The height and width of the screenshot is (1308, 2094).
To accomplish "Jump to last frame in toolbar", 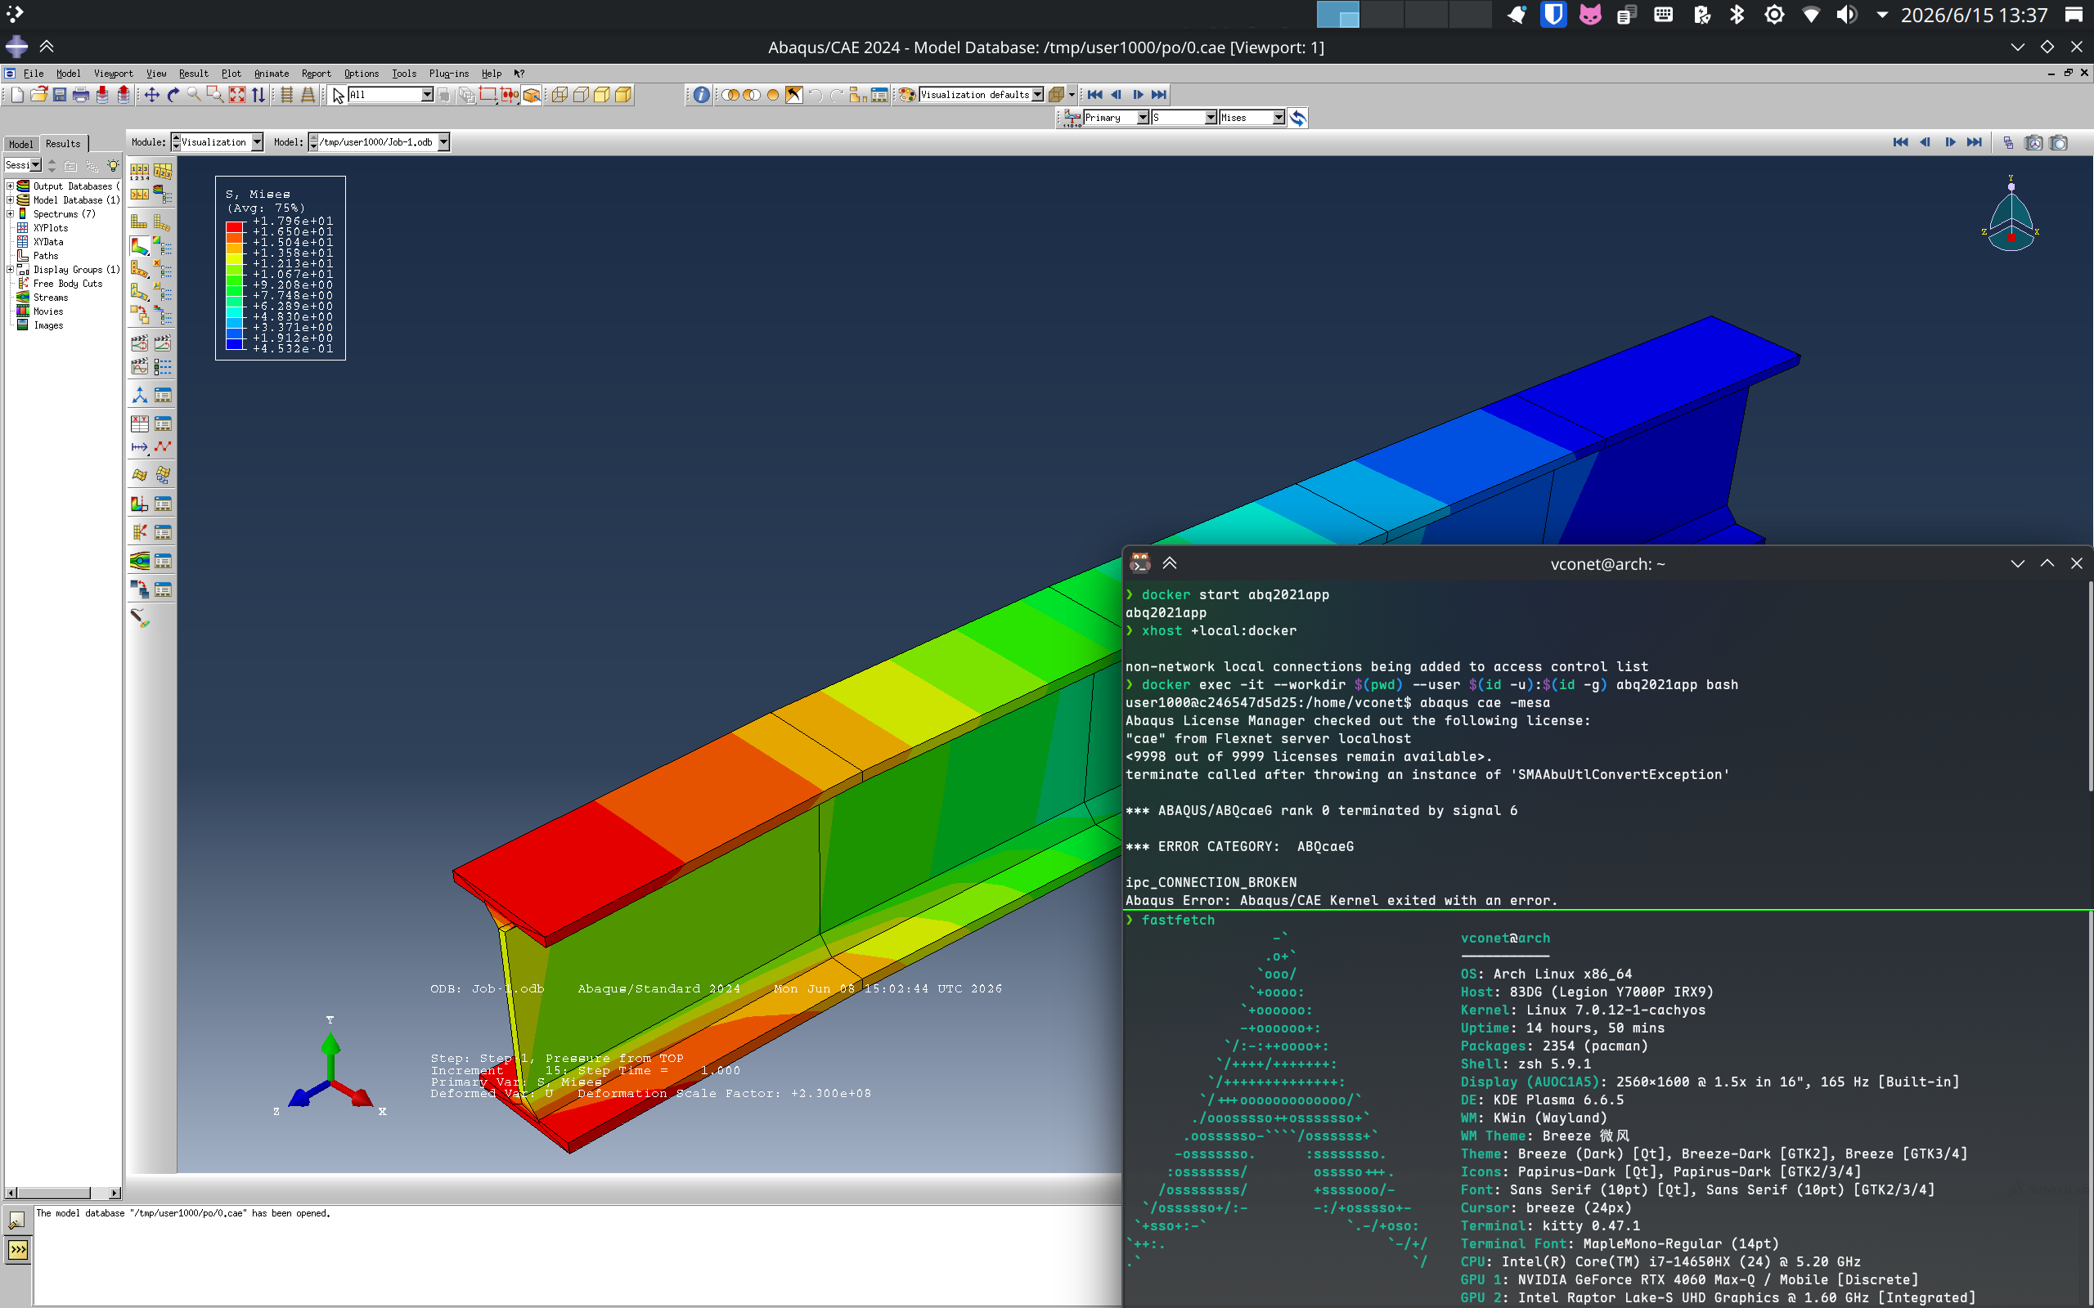I will click(1160, 94).
